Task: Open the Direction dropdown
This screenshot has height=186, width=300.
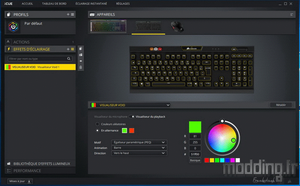Action: pyautogui.click(x=139, y=153)
